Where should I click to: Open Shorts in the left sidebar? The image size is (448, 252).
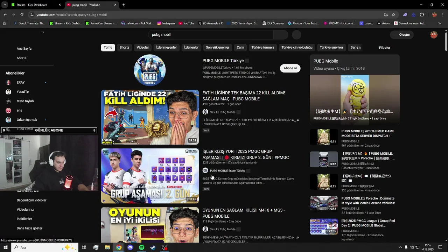21,58
